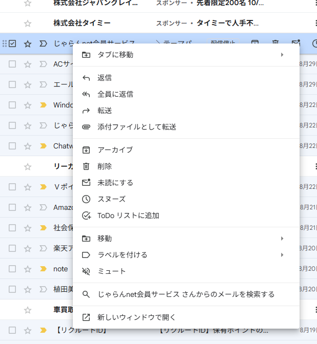Select 削除 delete menu entry
The height and width of the screenshot is (344, 317).
(186, 166)
